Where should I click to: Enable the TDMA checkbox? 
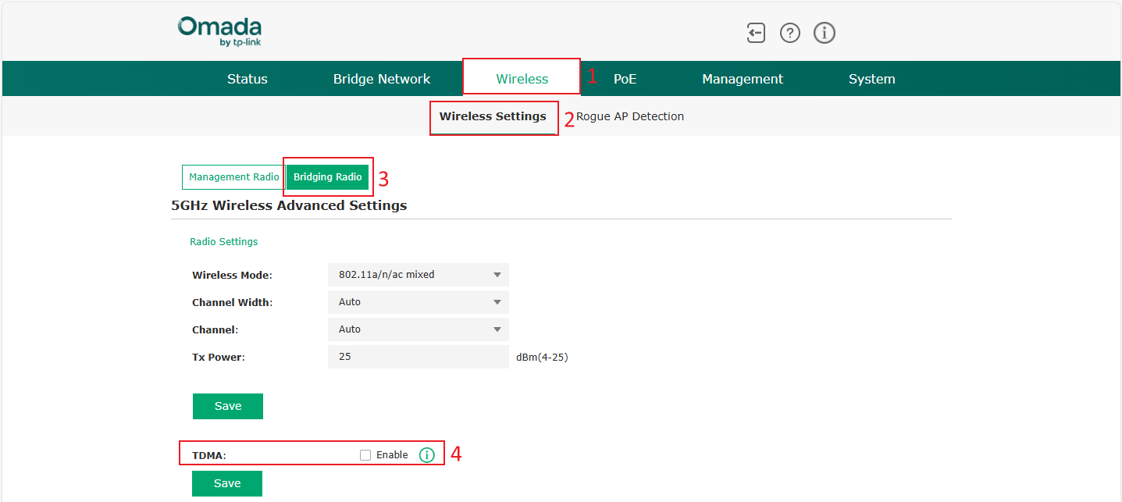(365, 455)
